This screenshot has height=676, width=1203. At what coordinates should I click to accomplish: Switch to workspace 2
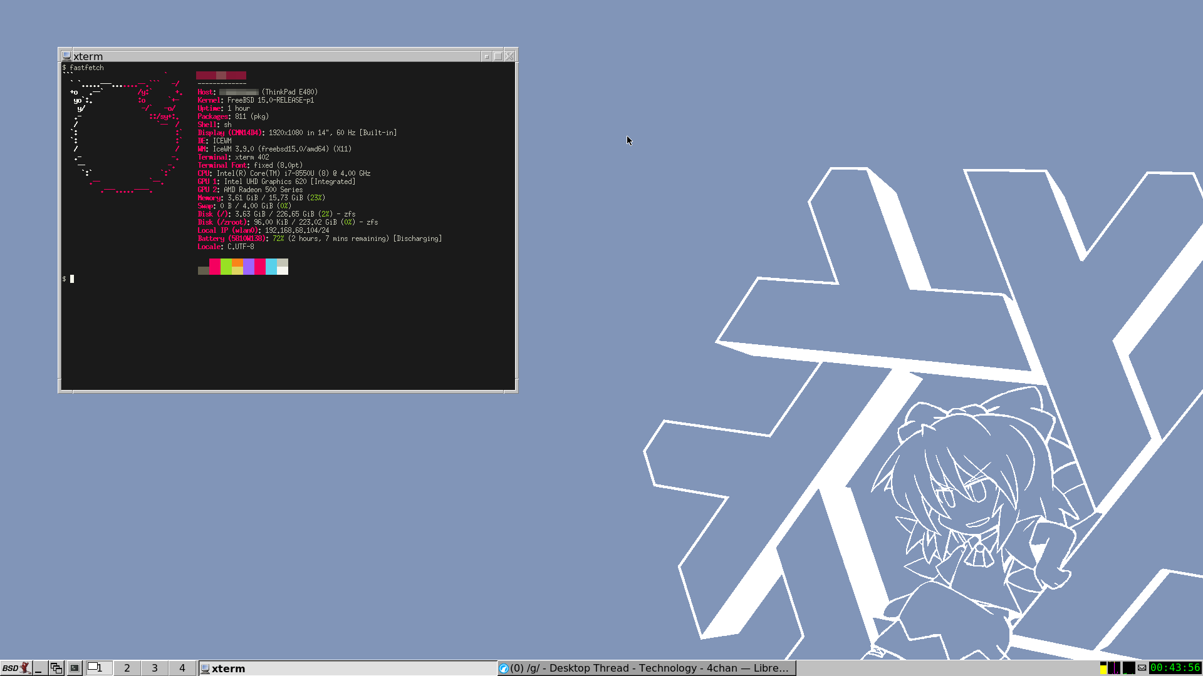tap(127, 668)
